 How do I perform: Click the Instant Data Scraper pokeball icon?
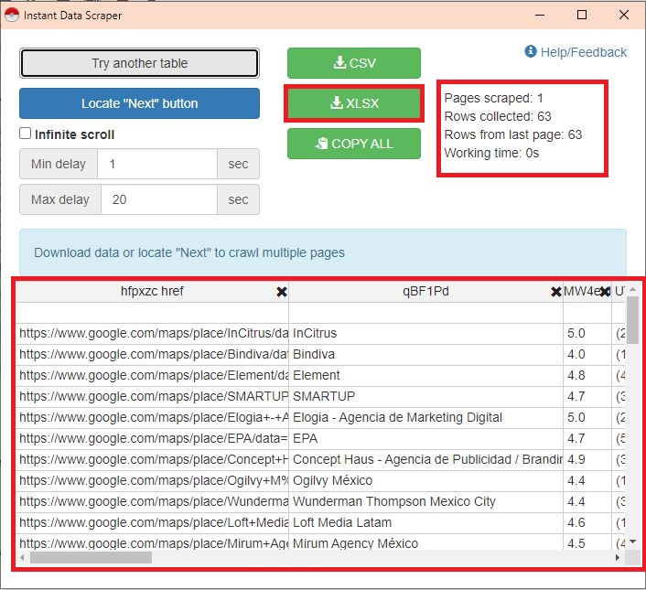[x=12, y=15]
